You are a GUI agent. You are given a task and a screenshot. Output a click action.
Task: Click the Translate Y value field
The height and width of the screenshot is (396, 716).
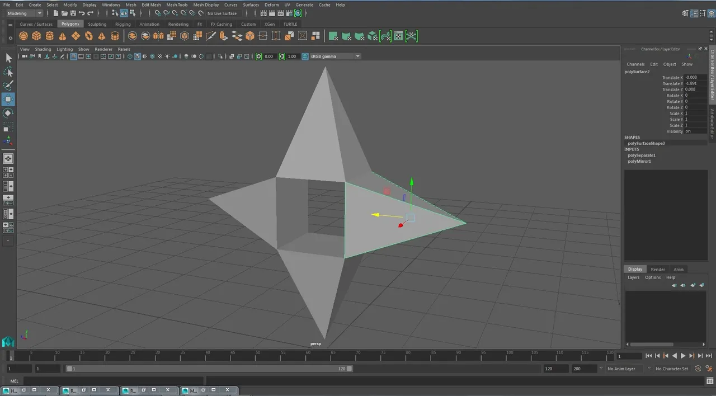(x=695, y=83)
